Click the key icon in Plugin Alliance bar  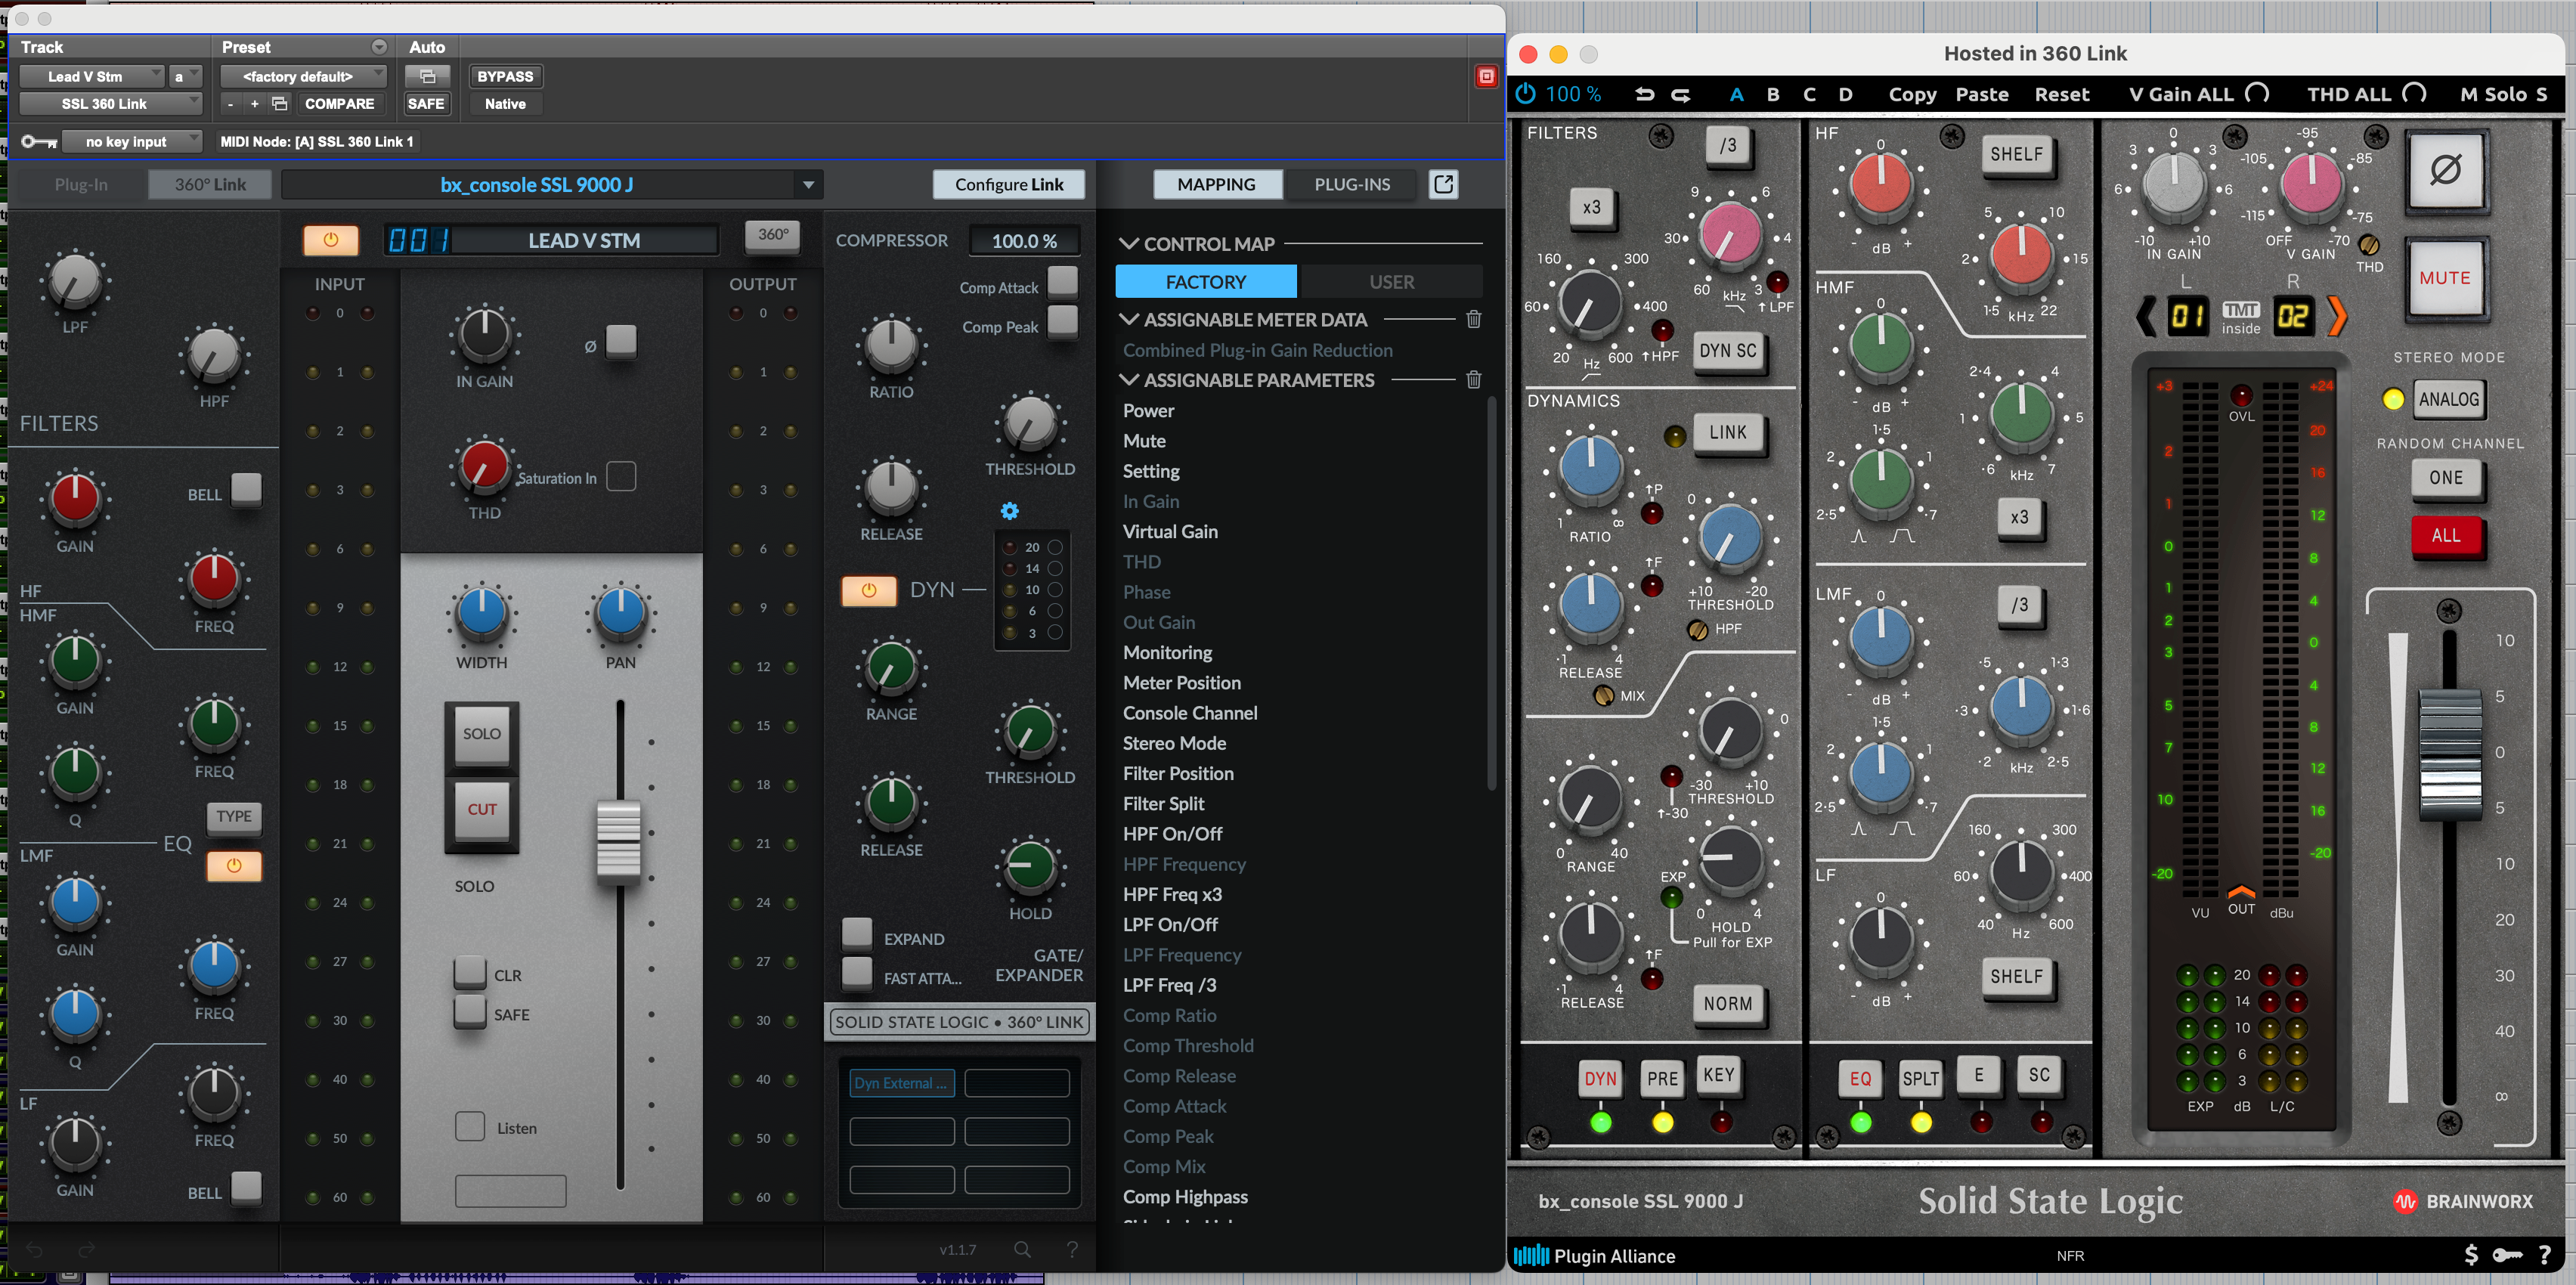(2507, 1255)
